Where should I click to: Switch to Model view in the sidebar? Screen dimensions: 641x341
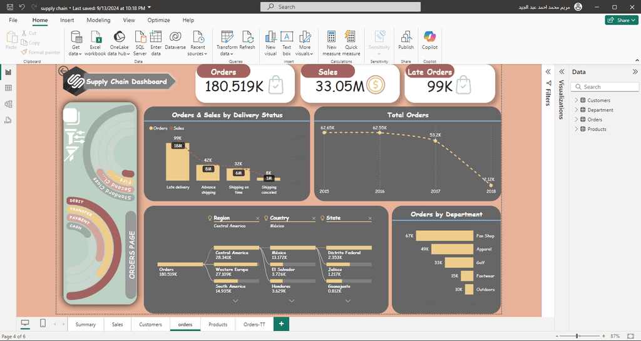8,104
